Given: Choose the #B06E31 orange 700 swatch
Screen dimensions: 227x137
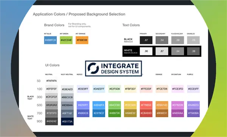Looking at the screenshot, I should pos(162,113).
